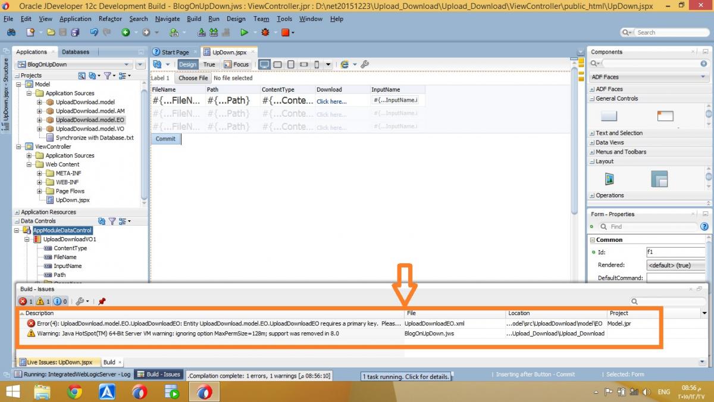Open Properties help question mark icon
Viewport: 714px width, 402px height.
click(x=704, y=226)
